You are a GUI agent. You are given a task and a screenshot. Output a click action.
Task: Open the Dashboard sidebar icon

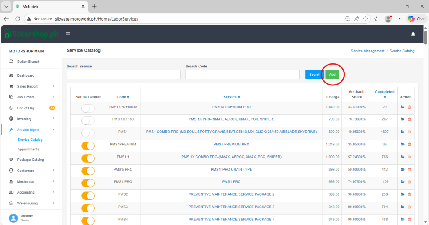[x=11, y=75]
